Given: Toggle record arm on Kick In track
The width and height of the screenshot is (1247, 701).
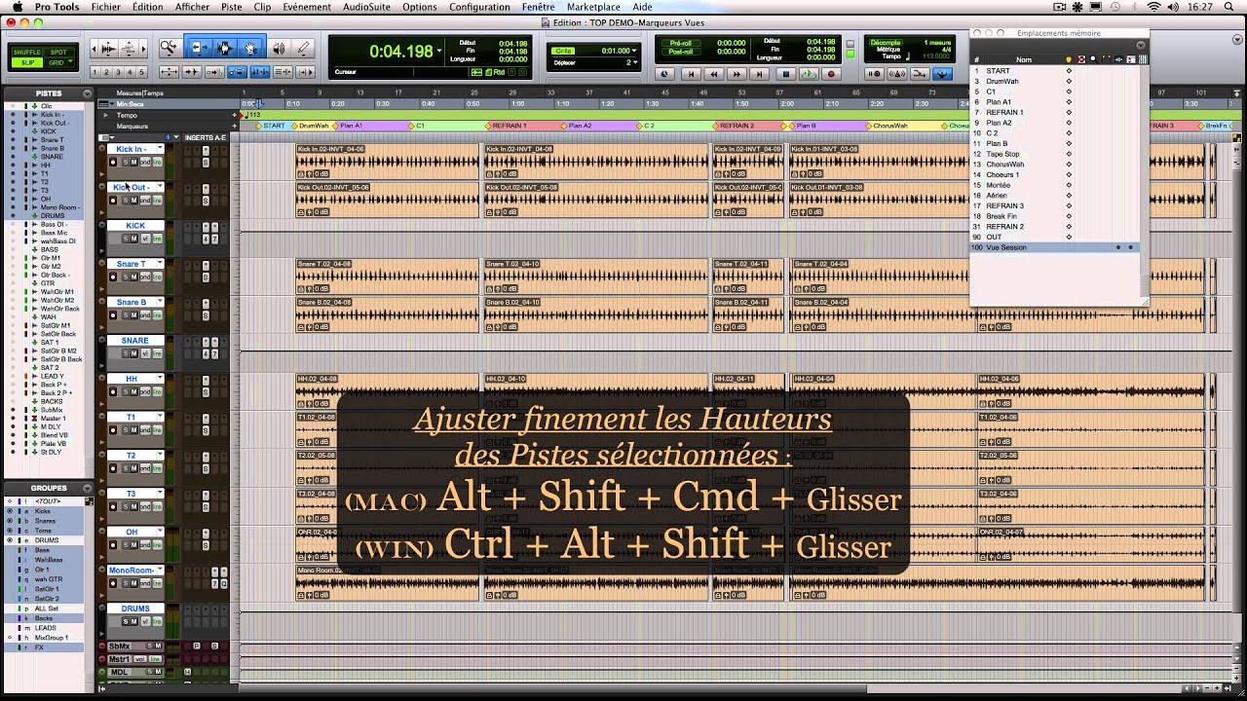Looking at the screenshot, I should coord(113,162).
